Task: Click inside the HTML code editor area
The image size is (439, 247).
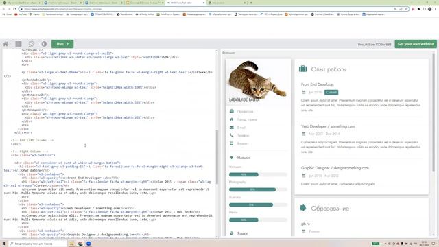Action: 109,144
